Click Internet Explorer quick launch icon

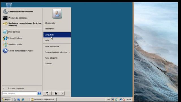(23, 99)
